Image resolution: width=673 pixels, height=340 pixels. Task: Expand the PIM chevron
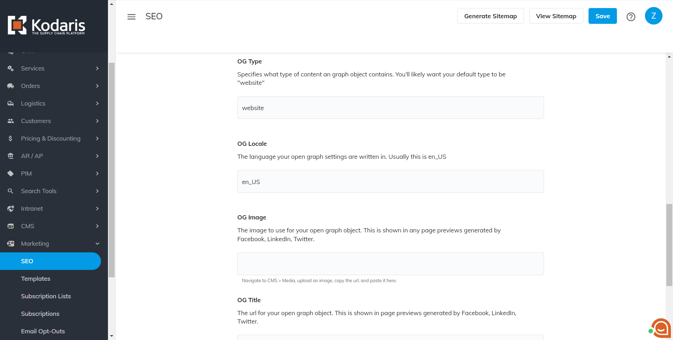(x=97, y=174)
